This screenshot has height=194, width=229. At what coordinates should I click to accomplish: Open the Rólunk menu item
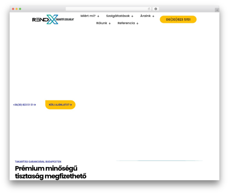click(102, 23)
